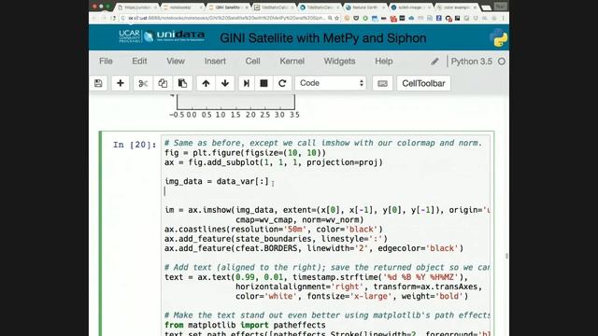
Task: Click the Python 3.5 kernel name
Action: click(471, 62)
